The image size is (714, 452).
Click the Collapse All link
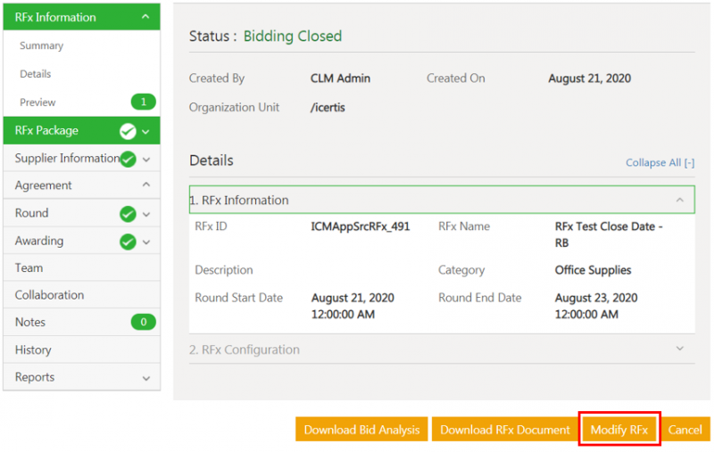(x=660, y=163)
